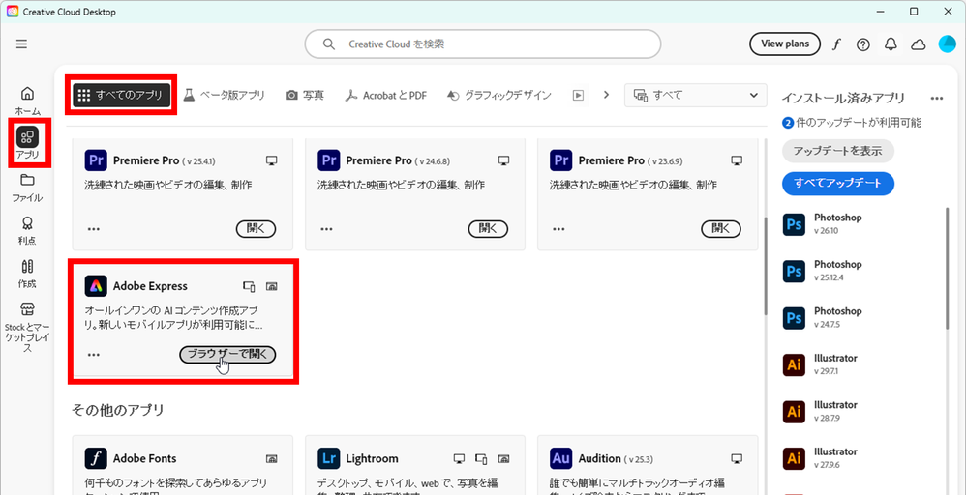This screenshot has height=495, width=966.
Task: Switch to 写真 tab
Action: (305, 96)
